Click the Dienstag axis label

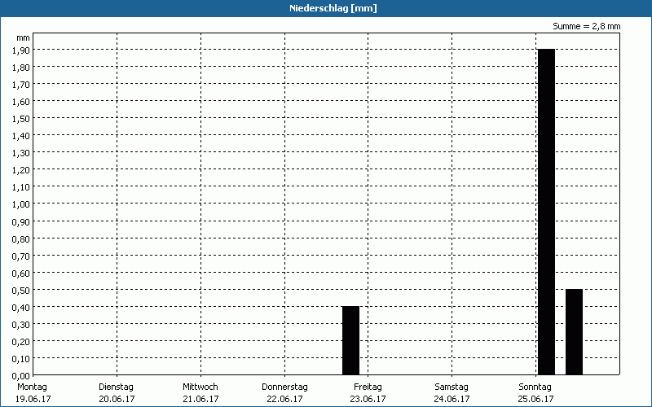pos(116,387)
